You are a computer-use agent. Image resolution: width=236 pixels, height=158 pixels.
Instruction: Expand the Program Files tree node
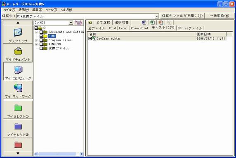(36, 40)
